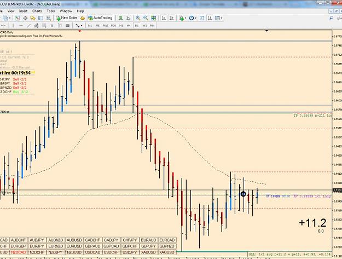This screenshot has width=342, height=259.
Task: Open the Indicators list icon
Action: [x=181, y=18]
